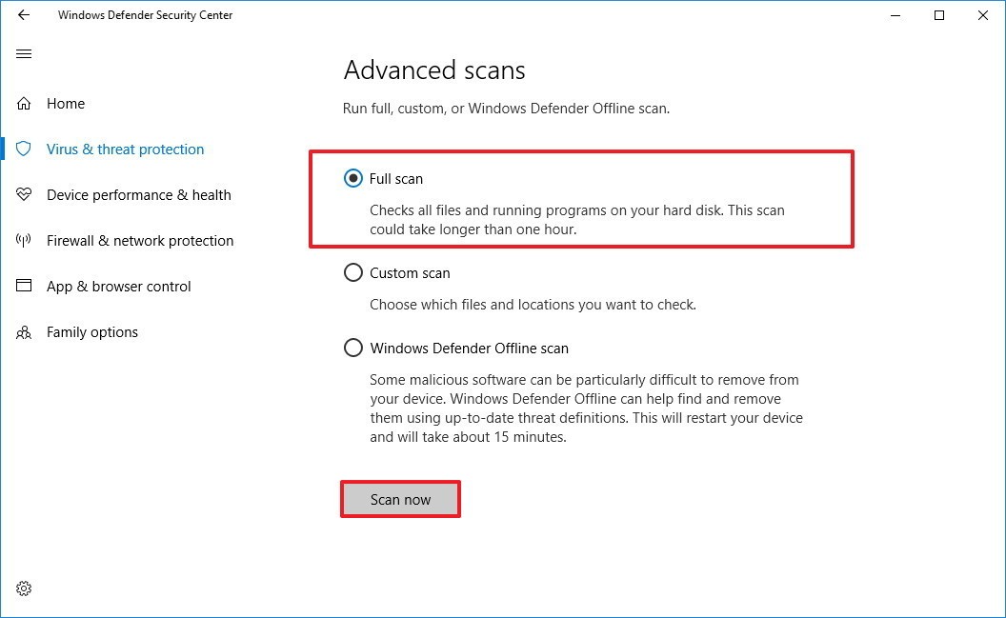Navigate to App & browser control

click(119, 287)
